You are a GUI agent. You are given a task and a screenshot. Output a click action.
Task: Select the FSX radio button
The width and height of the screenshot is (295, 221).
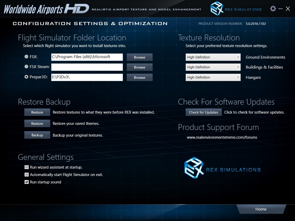coord(26,57)
